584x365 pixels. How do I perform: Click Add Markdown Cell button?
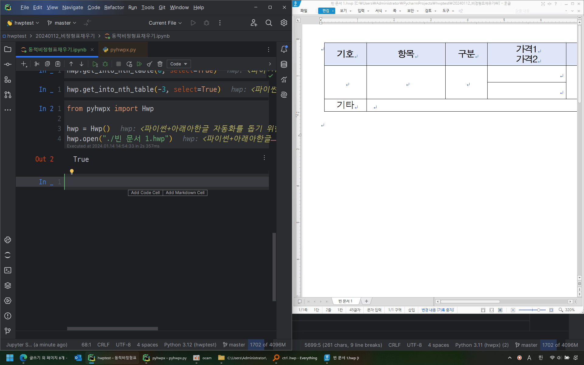coord(185,193)
